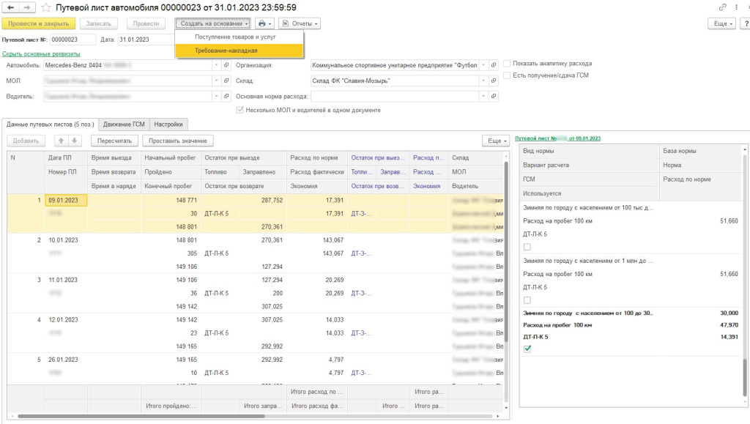Image resolution: width=750 pixels, height=424 pixels.
Task: Open the Склад field dropdown arrow
Action: tap(483, 81)
